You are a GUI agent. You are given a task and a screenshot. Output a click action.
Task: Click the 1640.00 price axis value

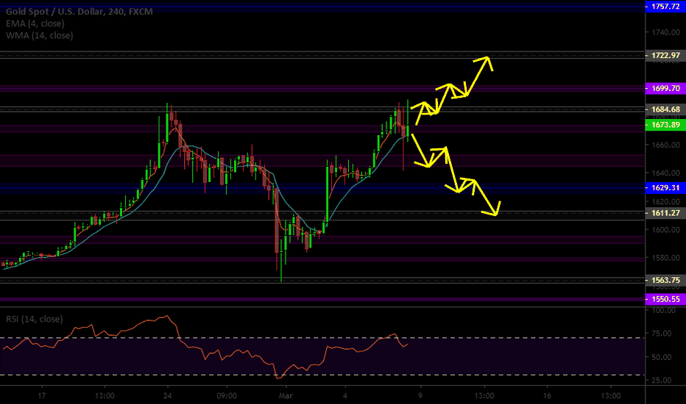coord(665,173)
